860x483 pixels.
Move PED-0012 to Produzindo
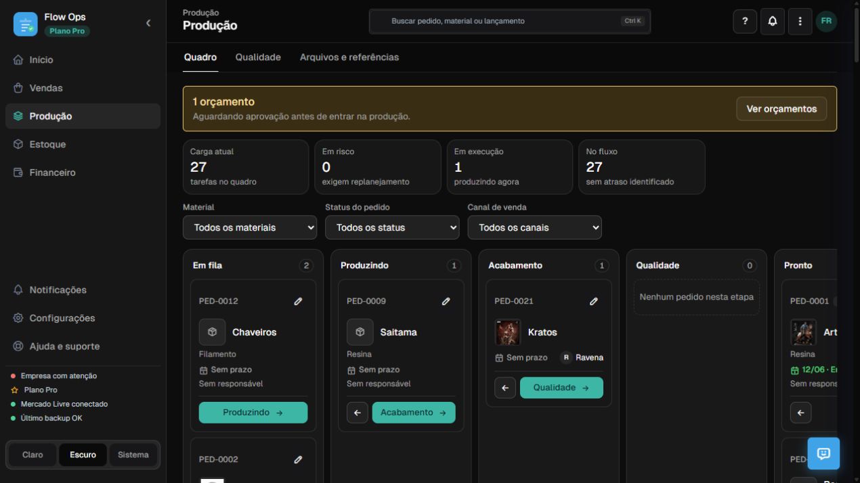253,413
